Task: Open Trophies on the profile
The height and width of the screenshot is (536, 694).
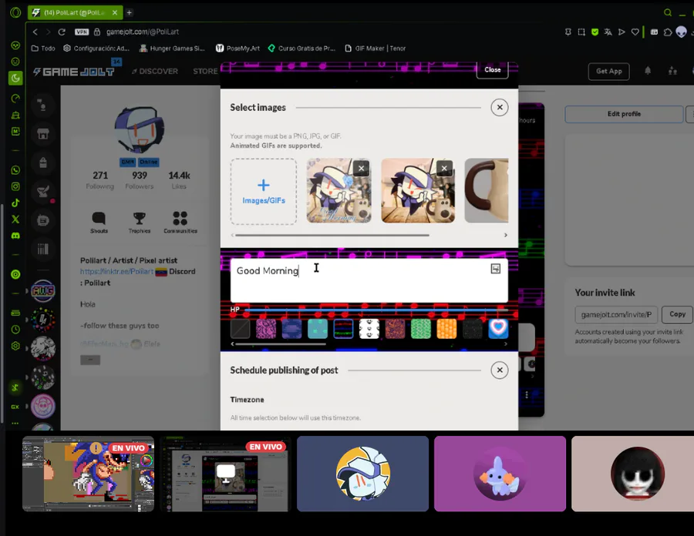Action: pyautogui.click(x=140, y=223)
